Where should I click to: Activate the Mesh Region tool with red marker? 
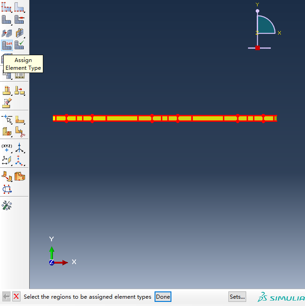click(x=20, y=20)
